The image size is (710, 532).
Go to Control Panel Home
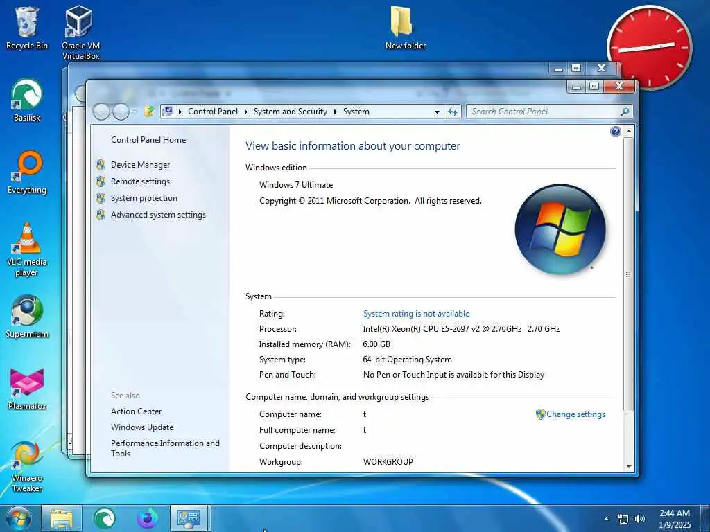148,140
